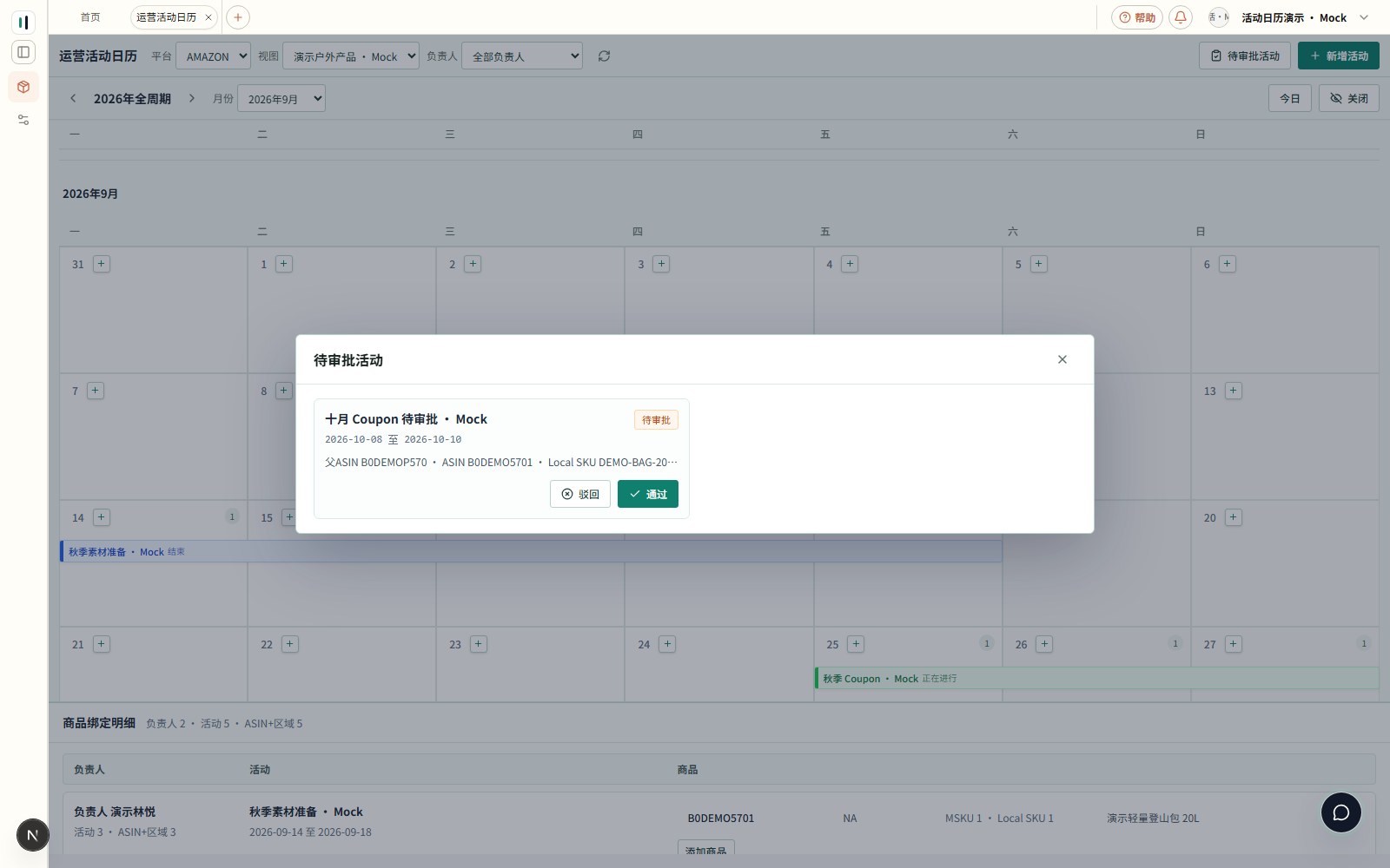The height and width of the screenshot is (868, 1390).
Task: Open the 秋季 Coupon event bar
Action: (1096, 678)
